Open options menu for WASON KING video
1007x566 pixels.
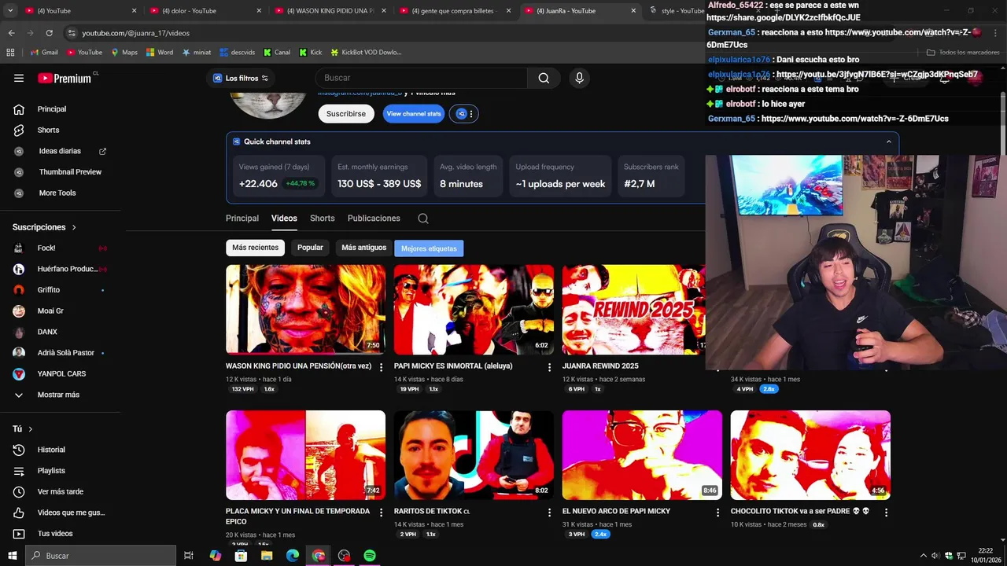382,367
